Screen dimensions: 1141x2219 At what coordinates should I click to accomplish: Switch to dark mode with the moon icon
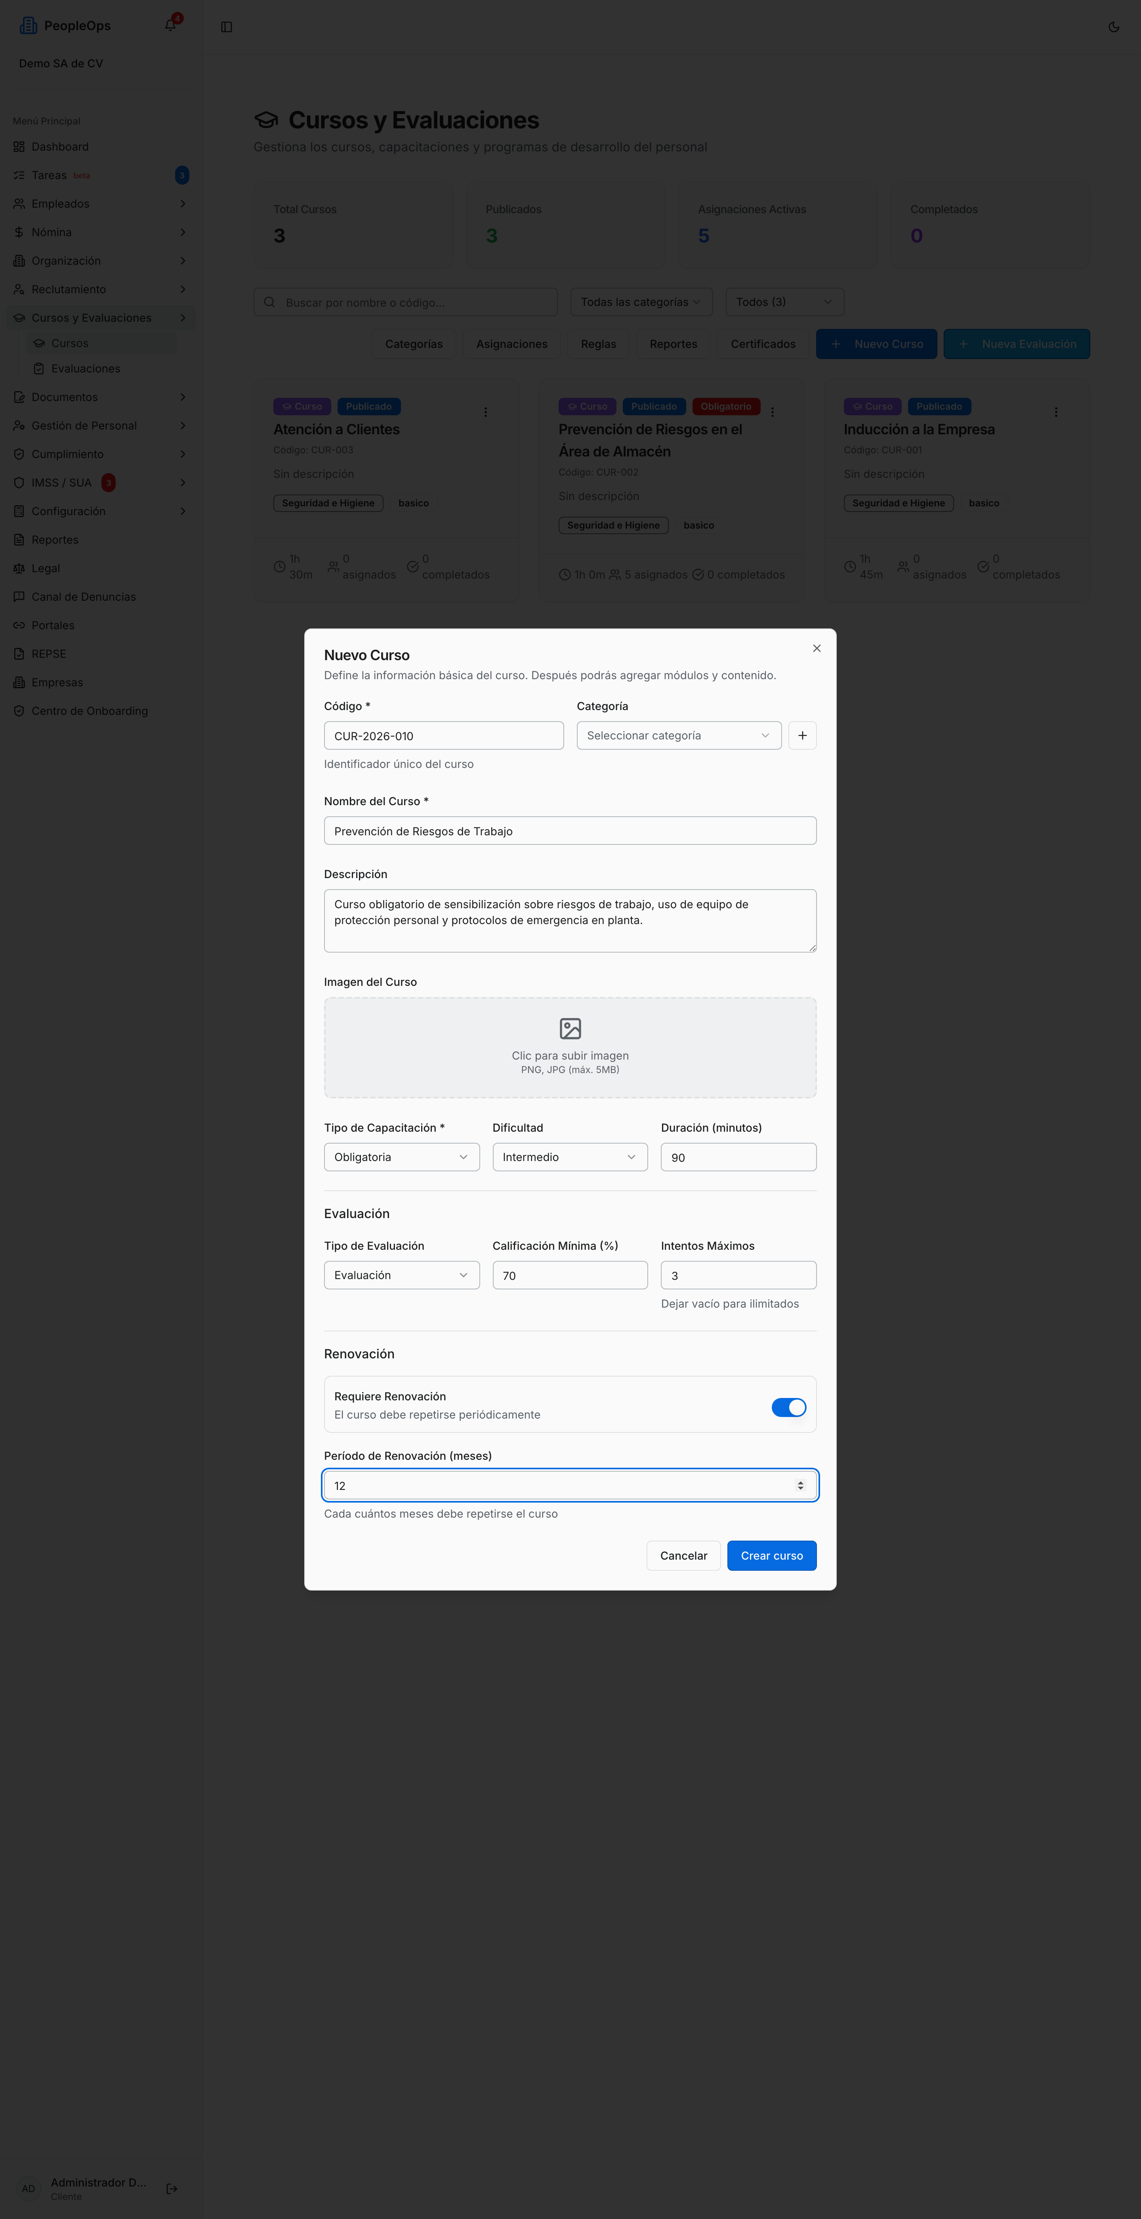[x=1113, y=27]
